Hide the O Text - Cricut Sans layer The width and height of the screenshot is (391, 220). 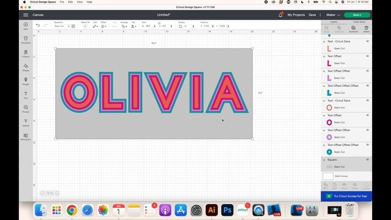[368, 100]
